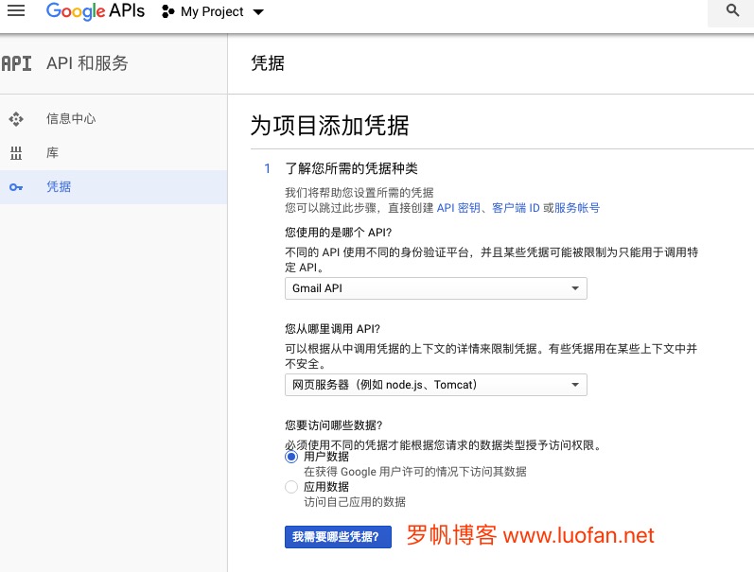Click the API logo icon in sidebar
Screen dimensions: 754x572
pyautogui.click(x=16, y=63)
